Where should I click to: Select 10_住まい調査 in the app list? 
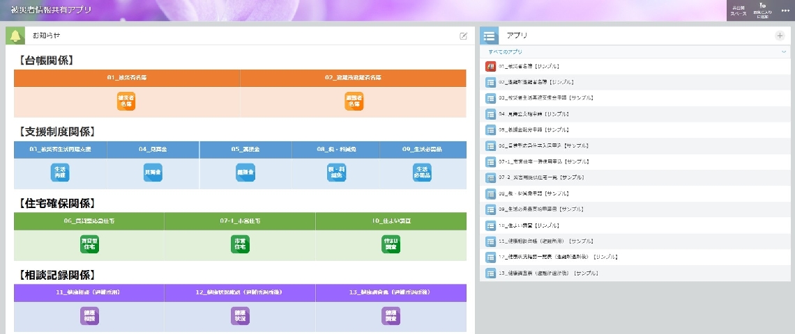tap(529, 226)
